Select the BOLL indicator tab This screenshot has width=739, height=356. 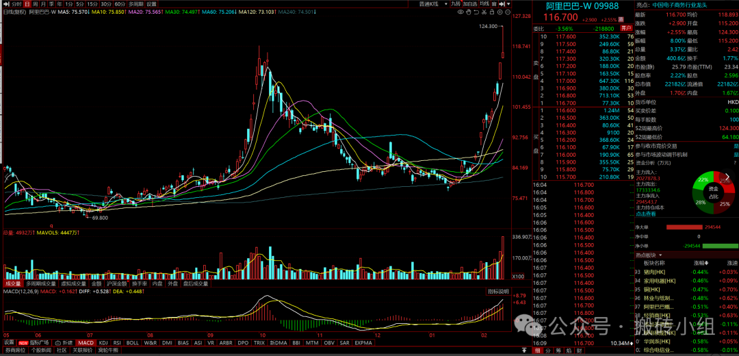(133, 342)
